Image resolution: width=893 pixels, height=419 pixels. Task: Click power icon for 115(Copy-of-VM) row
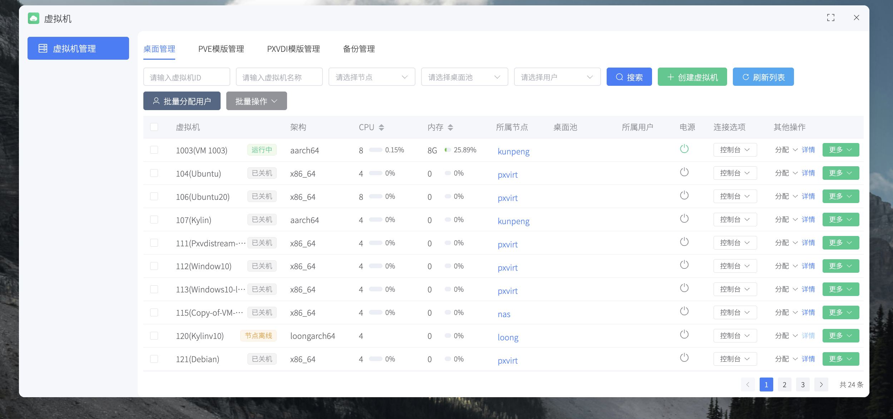click(684, 311)
